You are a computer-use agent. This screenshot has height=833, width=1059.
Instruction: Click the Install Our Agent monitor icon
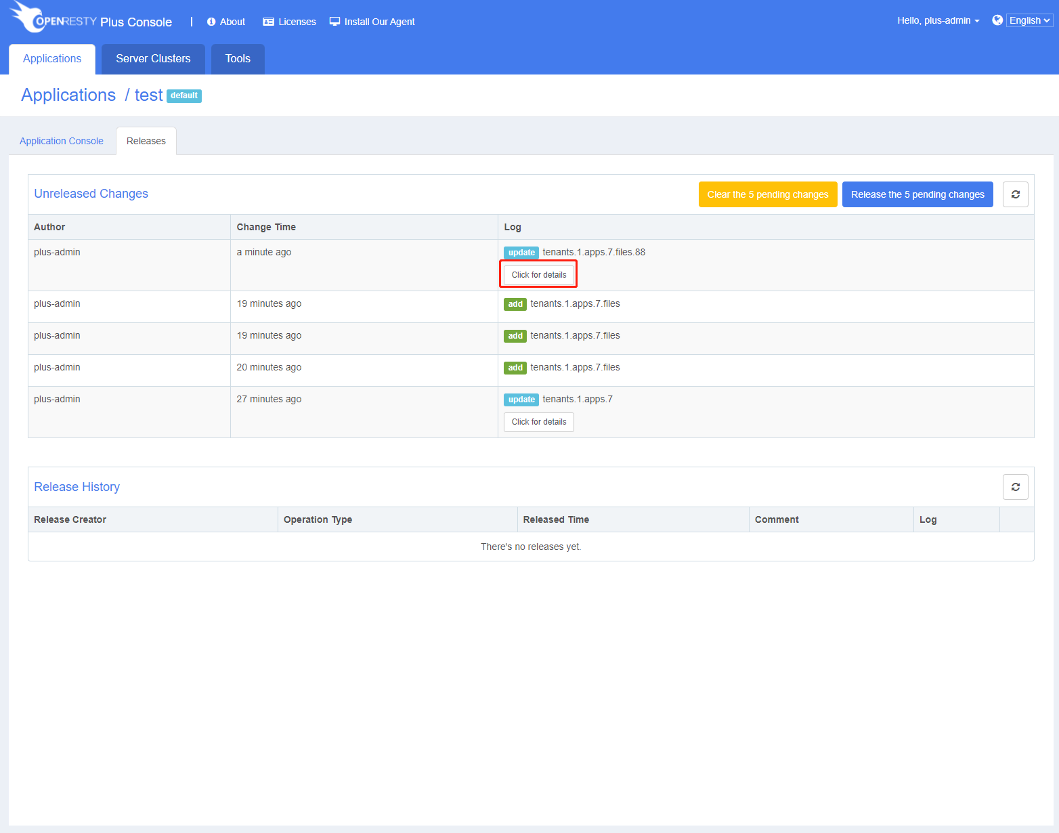click(334, 21)
